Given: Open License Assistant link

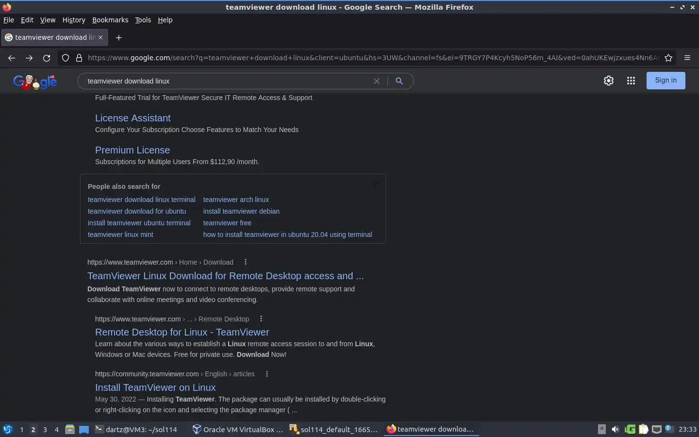Looking at the screenshot, I should coord(133,118).
